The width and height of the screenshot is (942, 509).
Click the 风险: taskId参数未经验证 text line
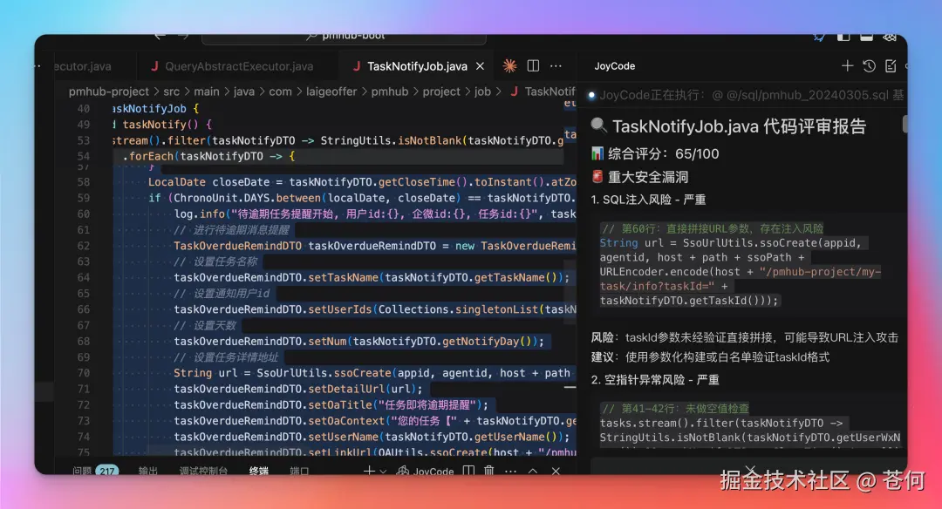point(744,337)
